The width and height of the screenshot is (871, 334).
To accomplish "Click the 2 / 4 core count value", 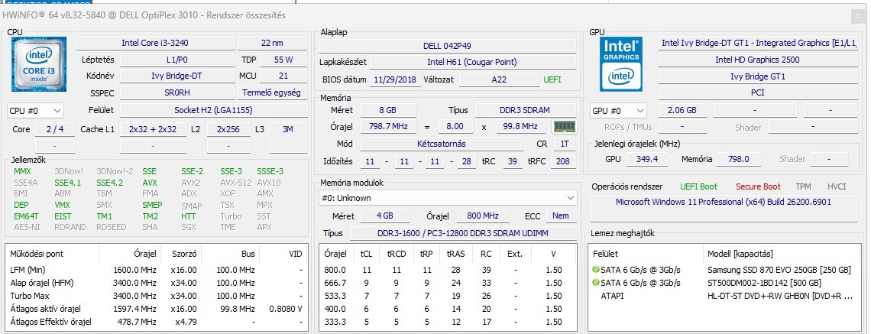I will tap(55, 129).
